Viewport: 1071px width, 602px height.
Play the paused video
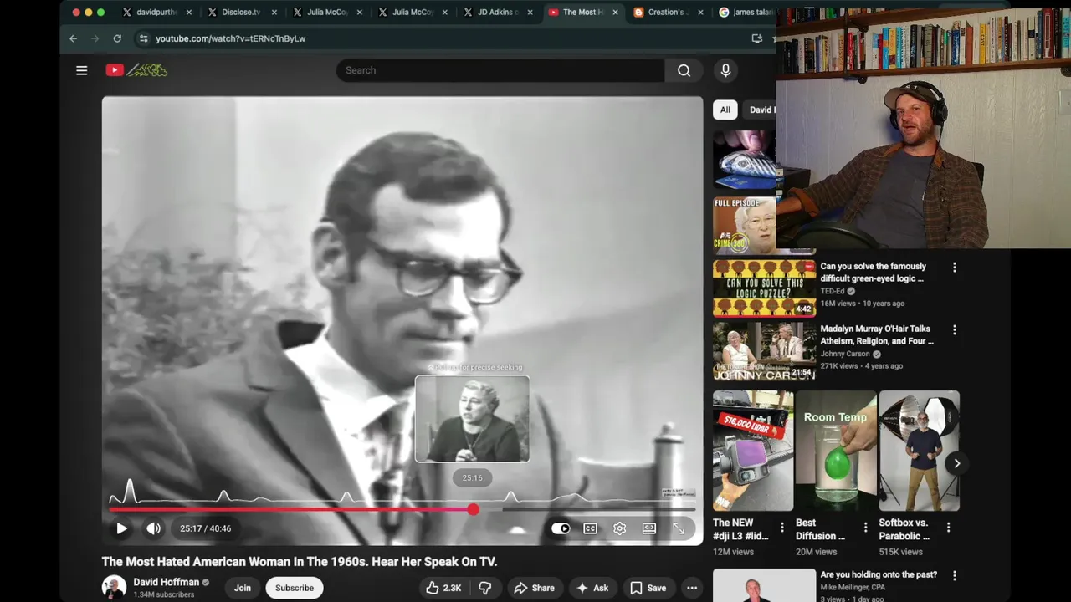pos(121,528)
